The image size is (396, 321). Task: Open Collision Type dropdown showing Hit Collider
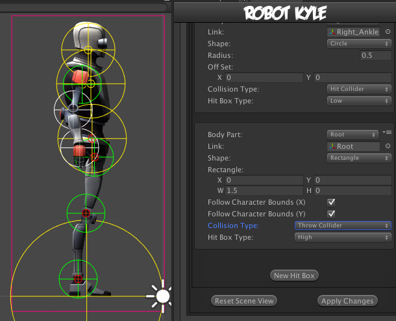point(359,89)
